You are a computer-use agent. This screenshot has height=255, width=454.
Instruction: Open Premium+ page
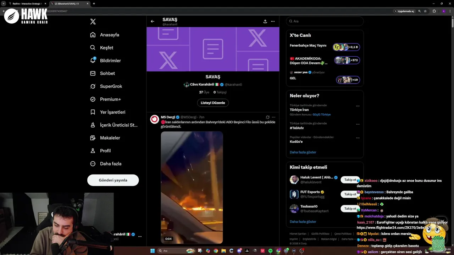click(x=106, y=99)
